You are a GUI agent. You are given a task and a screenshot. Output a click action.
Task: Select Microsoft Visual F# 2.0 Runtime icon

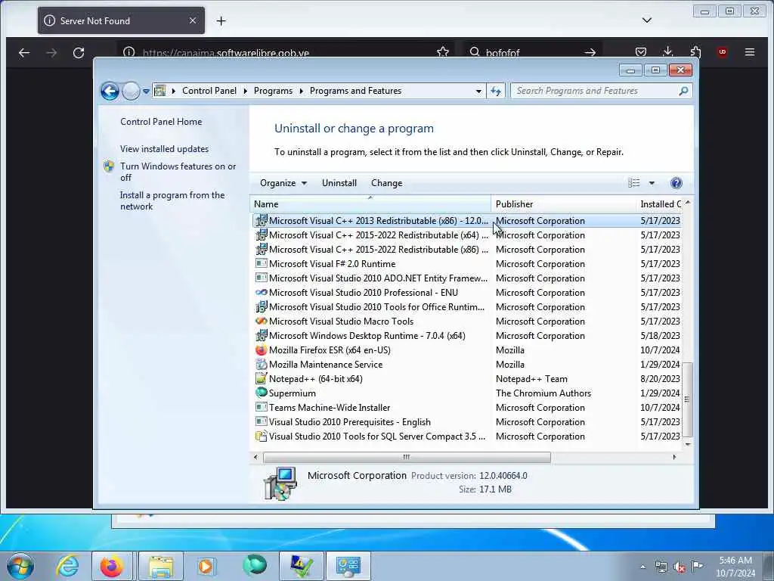coord(261,263)
